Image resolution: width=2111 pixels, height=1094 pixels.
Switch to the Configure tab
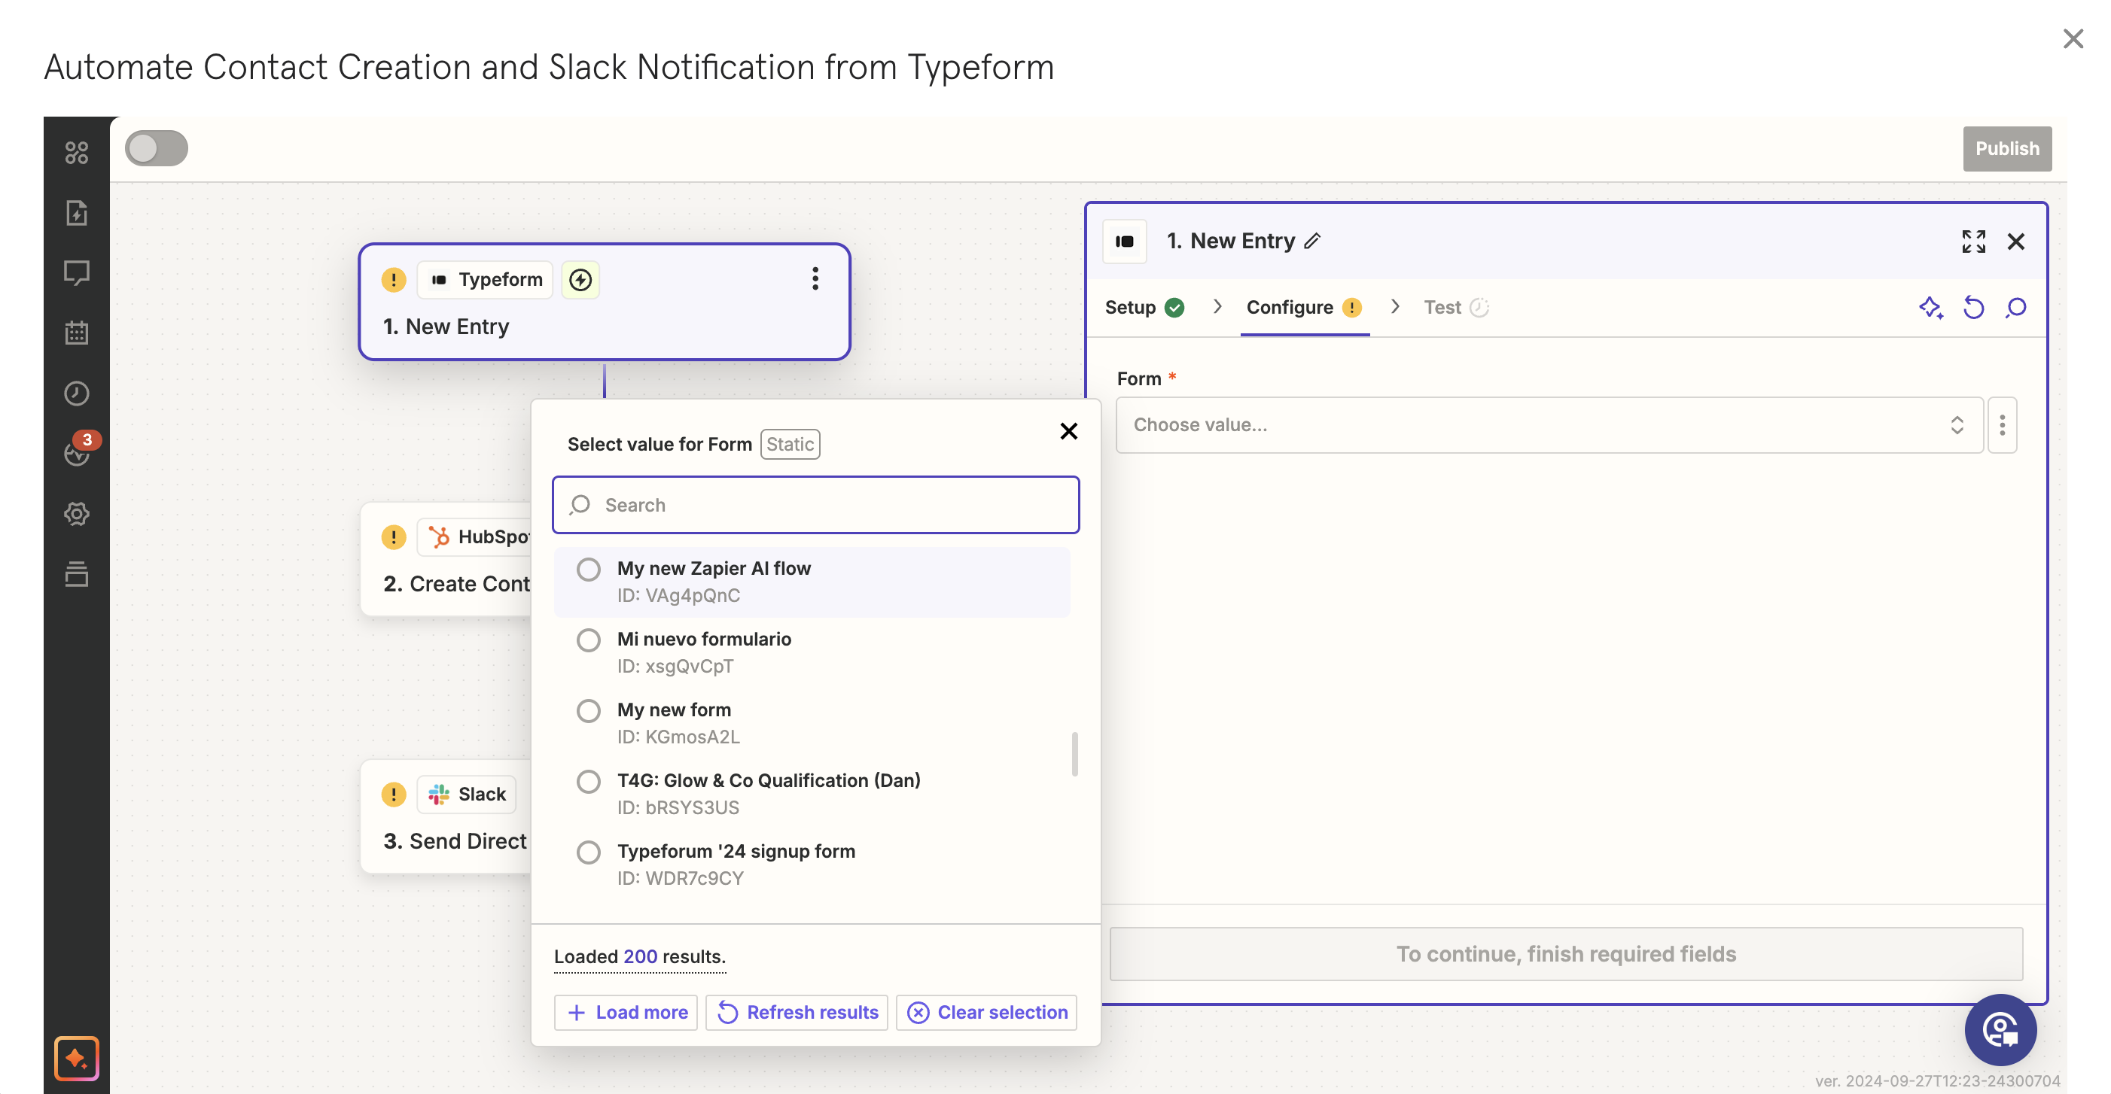1304,308
